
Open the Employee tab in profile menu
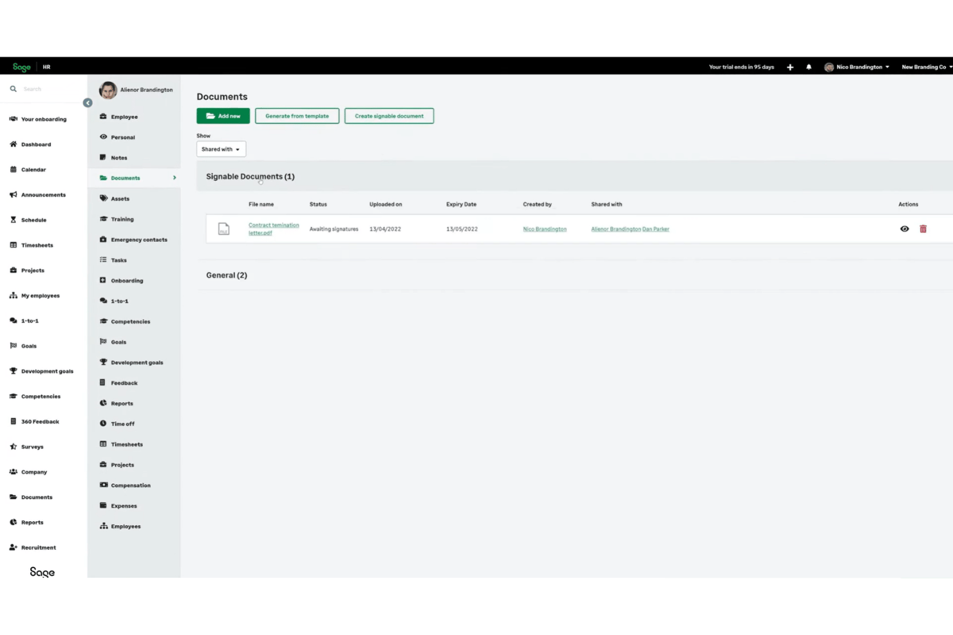tap(124, 117)
